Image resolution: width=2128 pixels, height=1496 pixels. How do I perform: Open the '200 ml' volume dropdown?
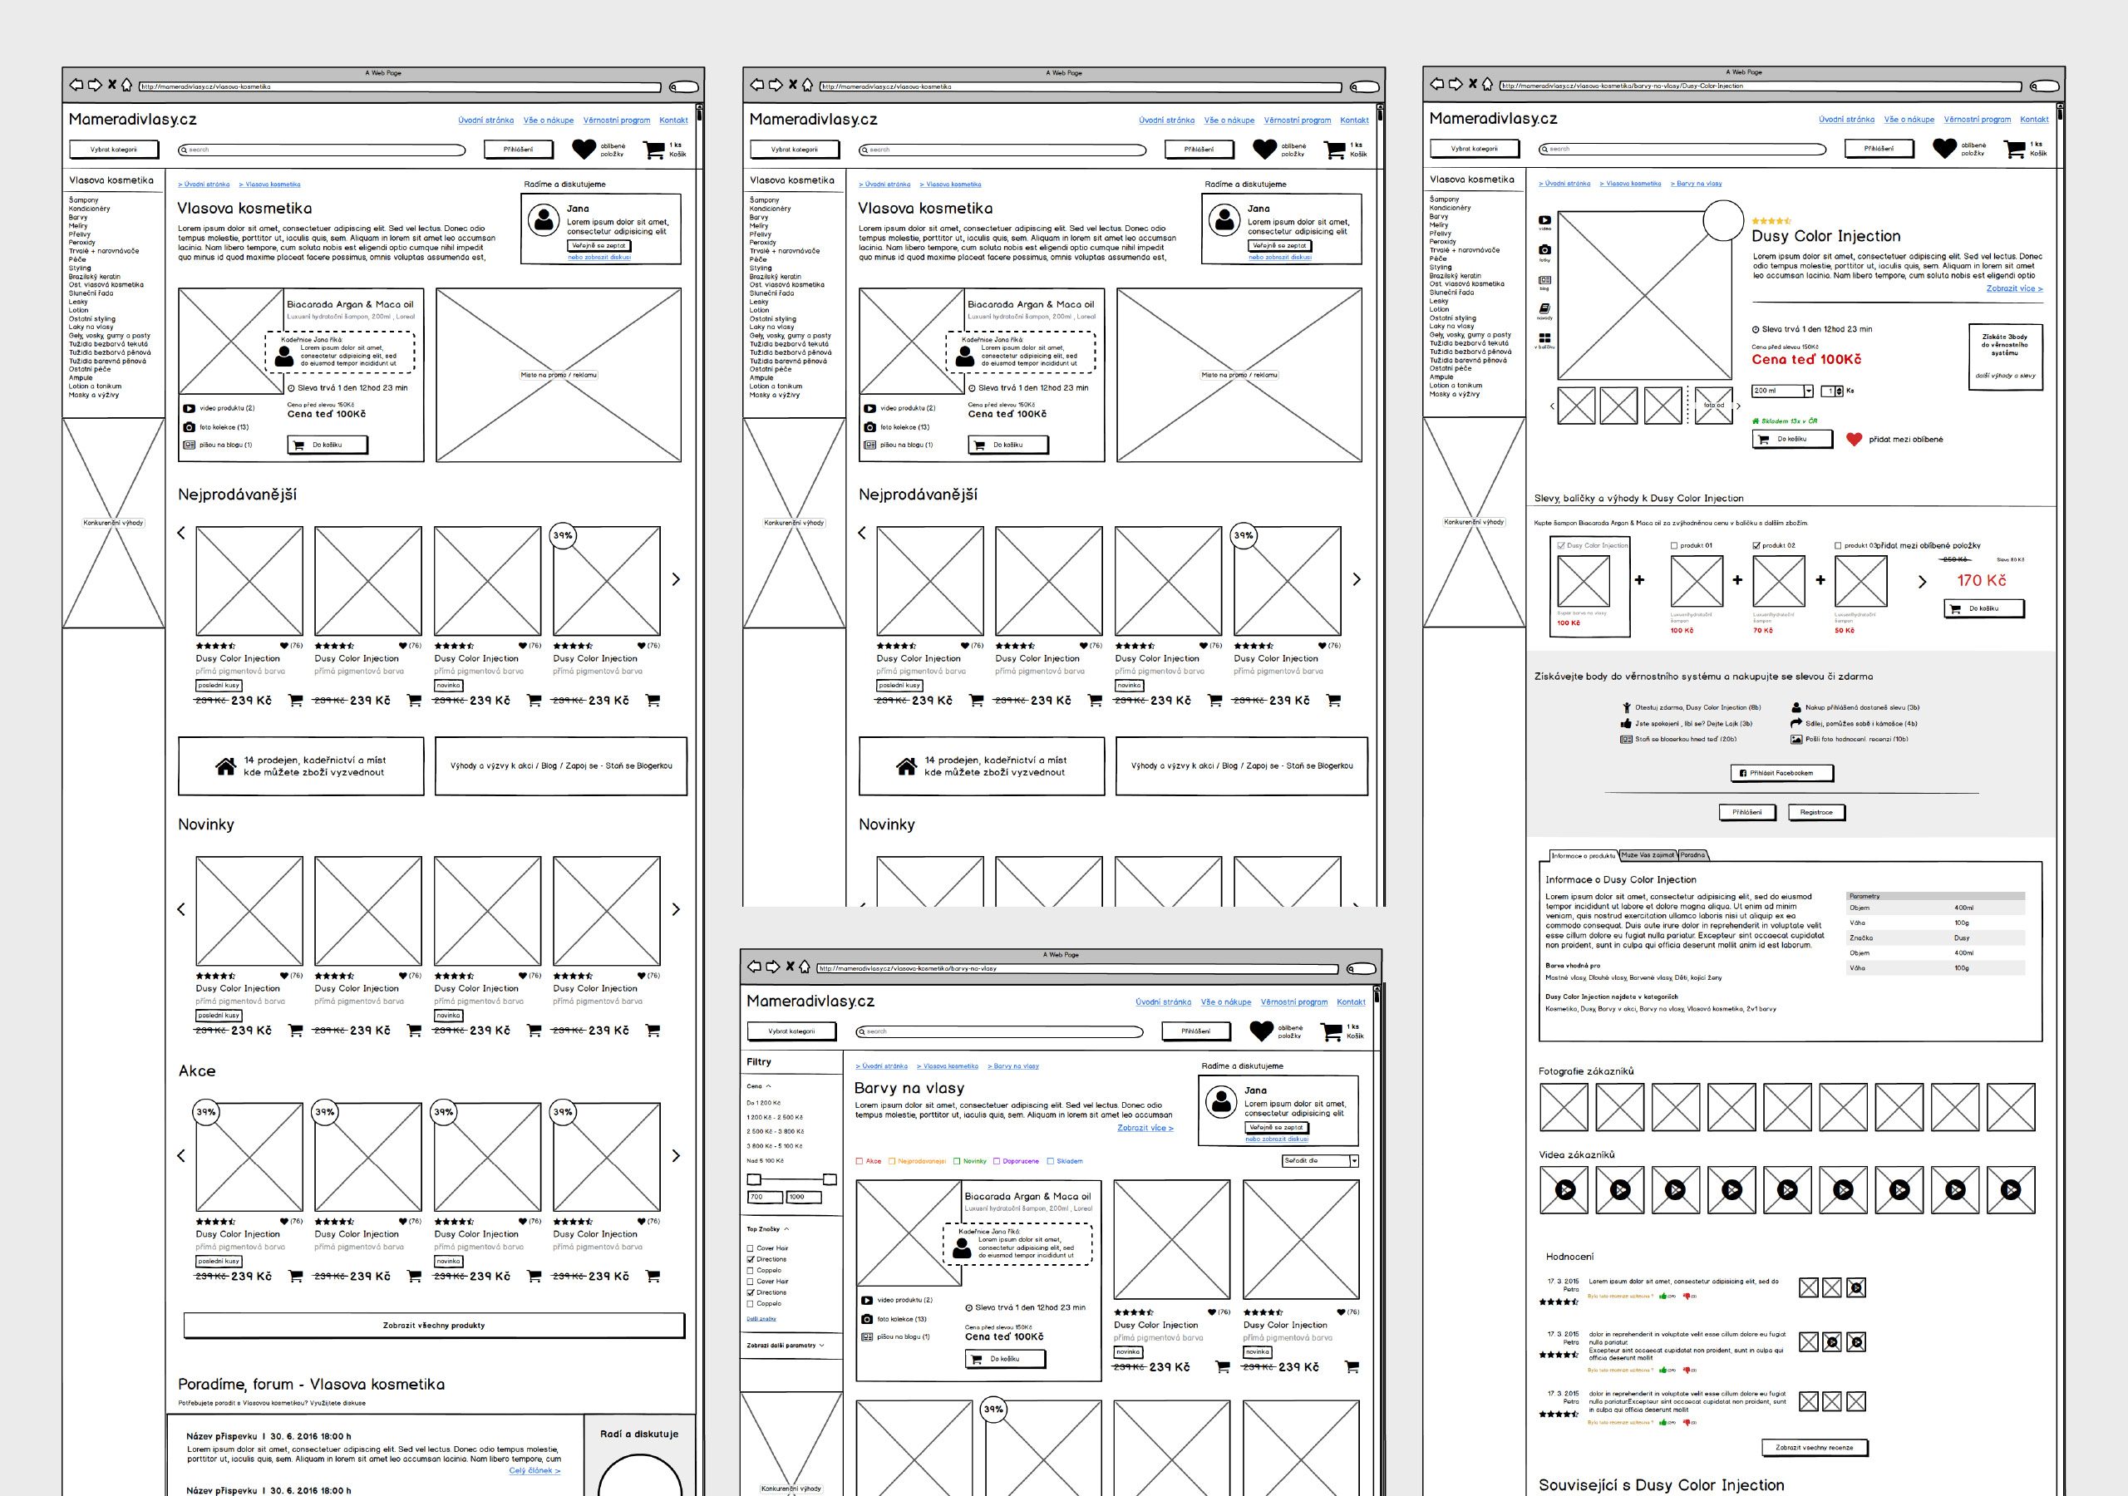1782,391
